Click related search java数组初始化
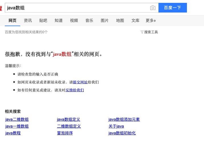The width and height of the screenshot is (204, 162). 122,133
